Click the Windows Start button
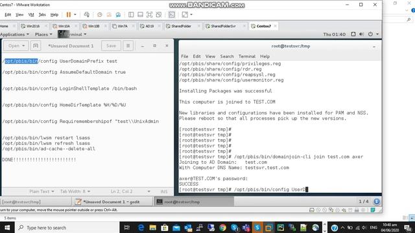Viewport: 415px width, 233px height. point(7,227)
